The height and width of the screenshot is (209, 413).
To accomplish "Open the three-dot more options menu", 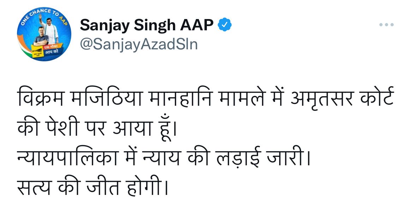I will click(387, 25).
